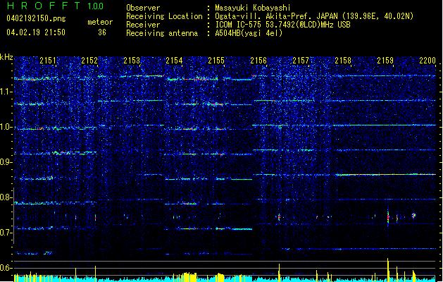Click the A504HB(yagi 4el) antenna text

249,33
